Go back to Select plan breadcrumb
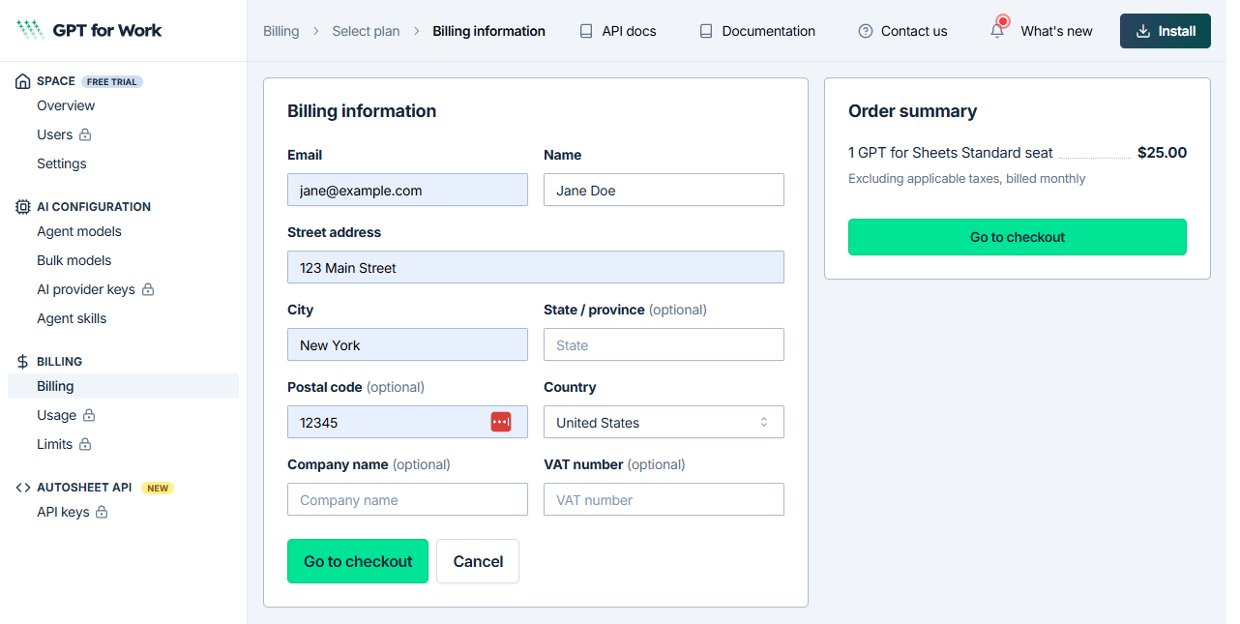Image resolution: width=1240 pixels, height=624 pixels. click(366, 31)
